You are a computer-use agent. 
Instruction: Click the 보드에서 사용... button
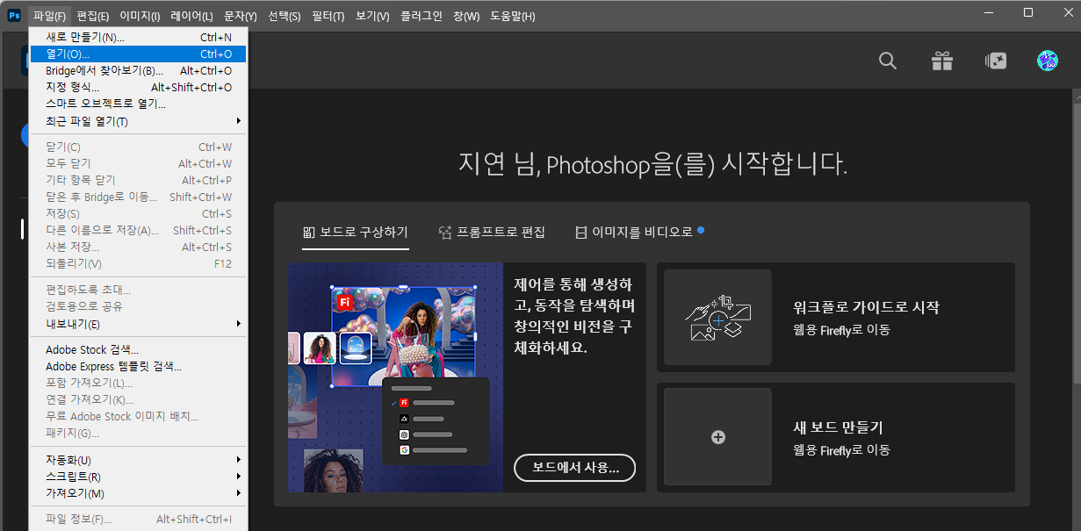pos(575,469)
